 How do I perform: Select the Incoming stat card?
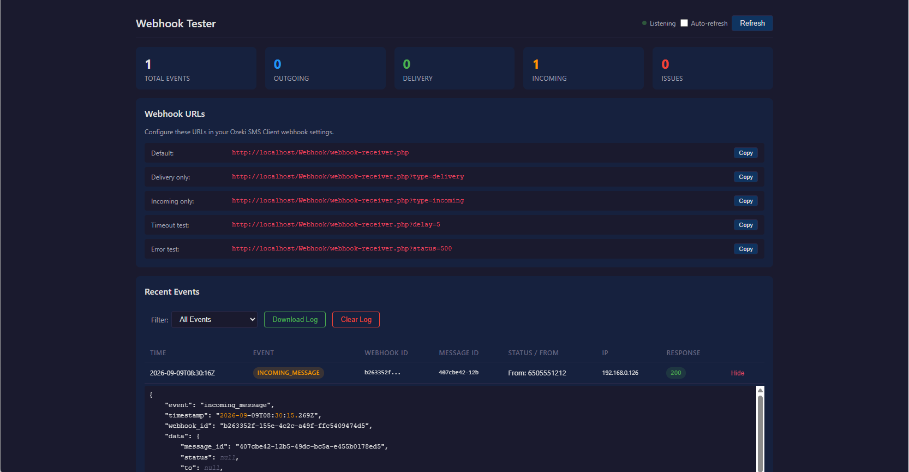click(x=583, y=68)
